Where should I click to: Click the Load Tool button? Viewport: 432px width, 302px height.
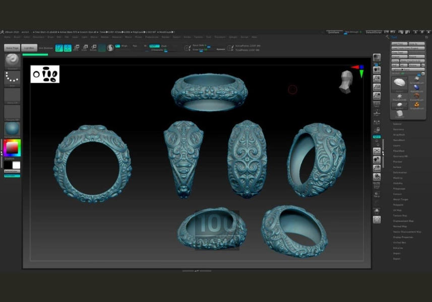[399, 44]
